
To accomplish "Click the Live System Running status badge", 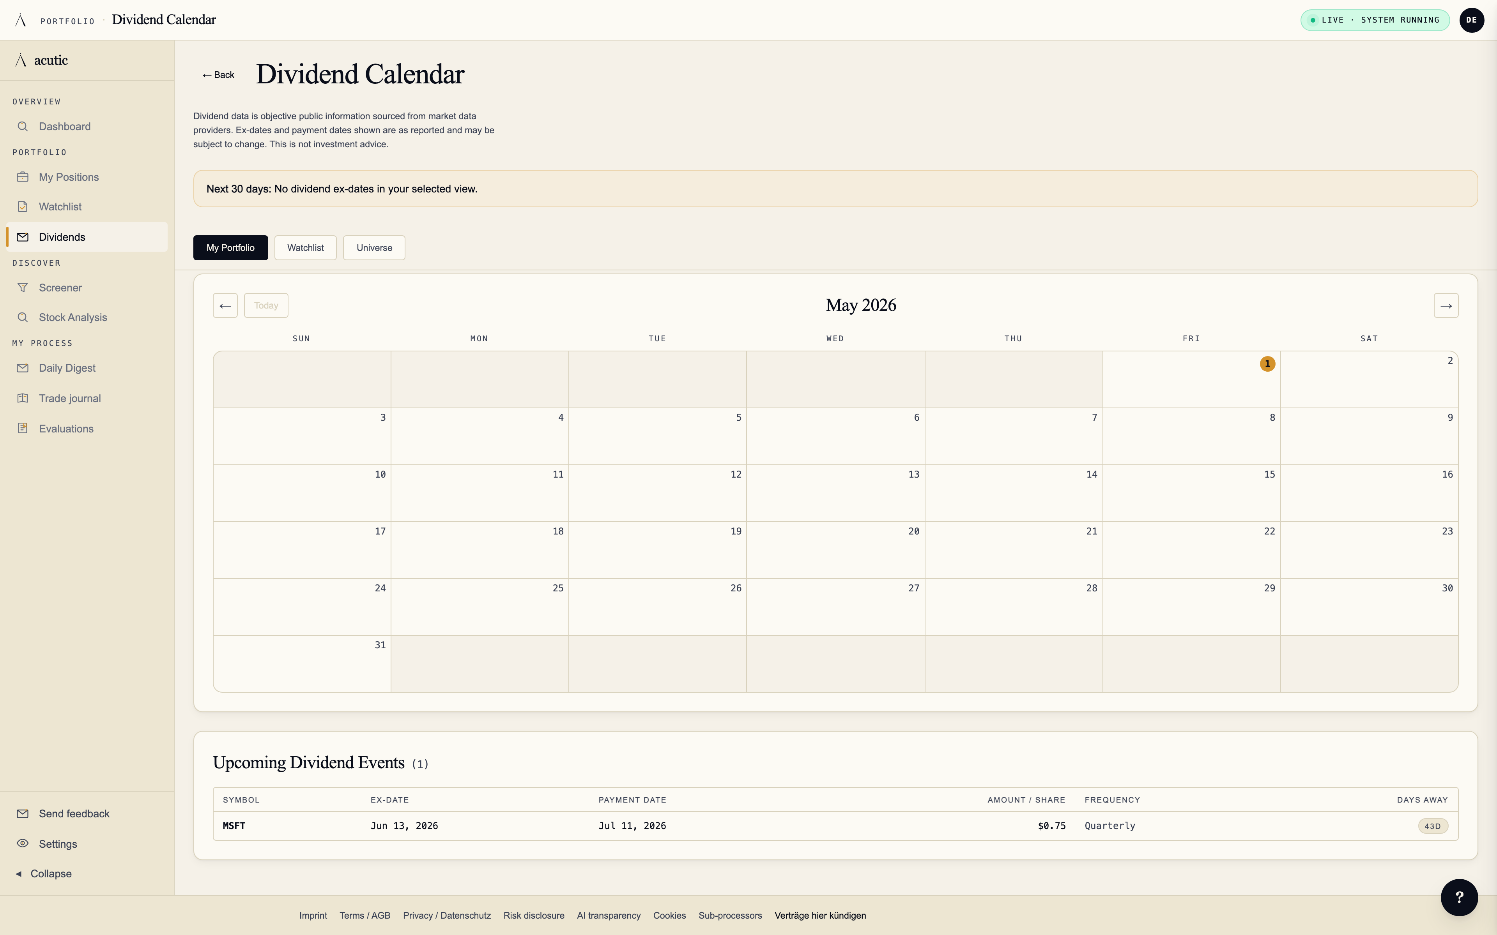I will (x=1375, y=20).
